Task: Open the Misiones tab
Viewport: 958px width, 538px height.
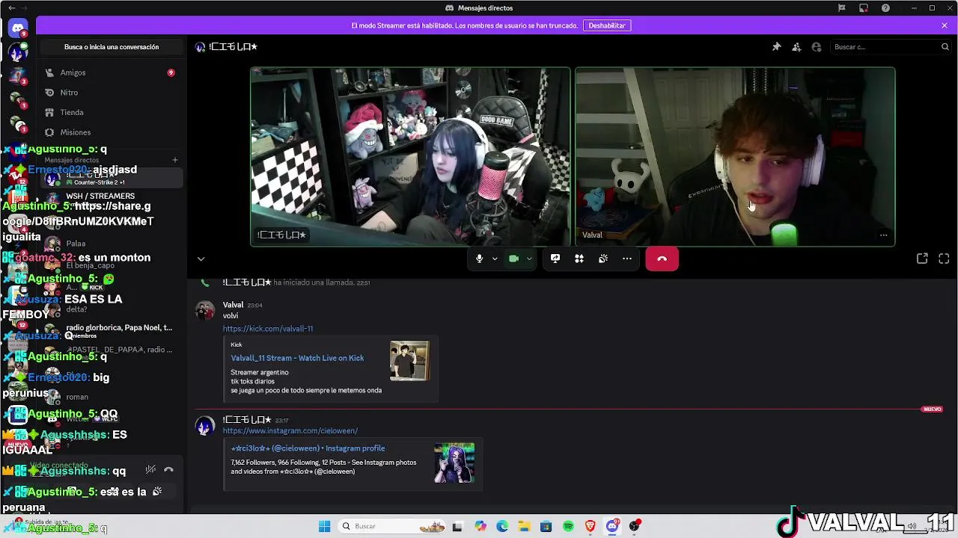Action: (111, 132)
